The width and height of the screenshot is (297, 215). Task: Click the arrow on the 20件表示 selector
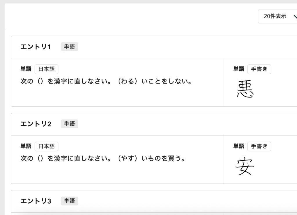coord(294,17)
